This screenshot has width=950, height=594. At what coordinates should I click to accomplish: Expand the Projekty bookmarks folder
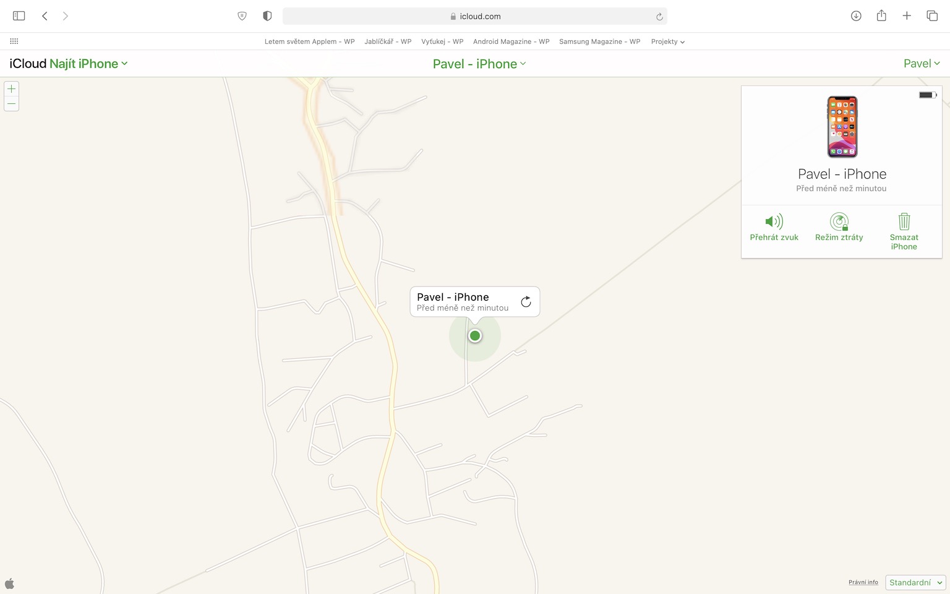668,41
